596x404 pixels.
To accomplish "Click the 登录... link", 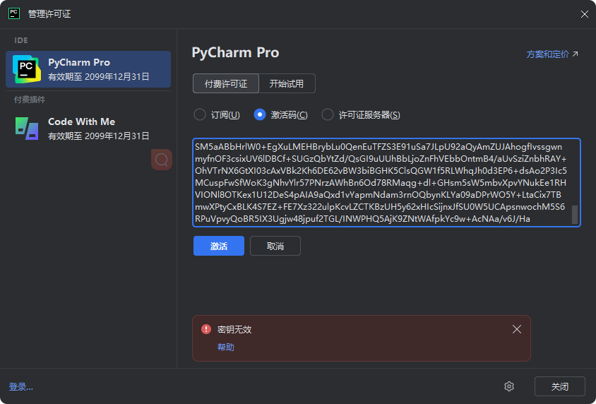I will [21, 387].
